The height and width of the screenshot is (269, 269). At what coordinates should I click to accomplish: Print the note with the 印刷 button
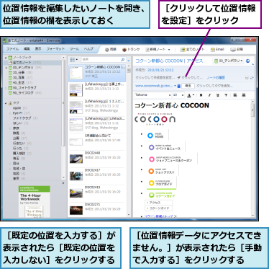pos(237,50)
